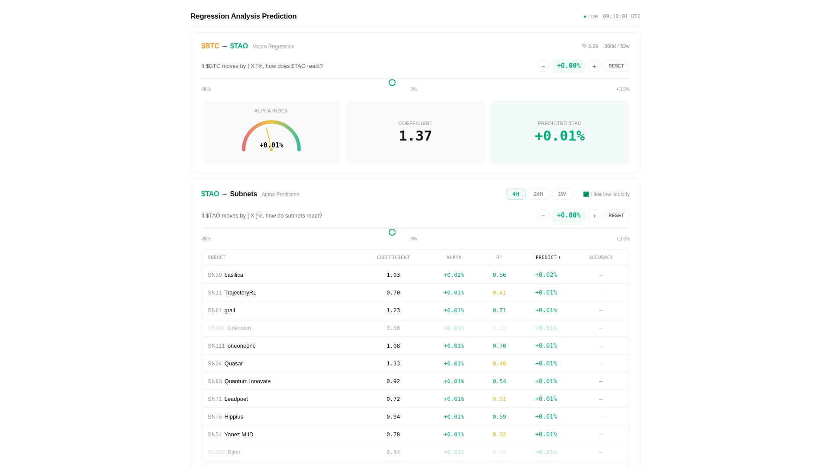This screenshot has width=831, height=467.
Task: Click the TAO subnets slider handle
Action: click(x=392, y=232)
